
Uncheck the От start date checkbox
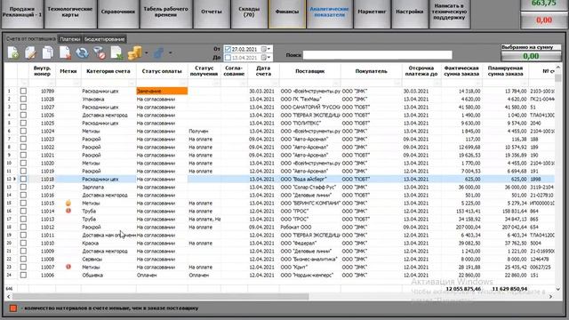[x=228, y=49]
